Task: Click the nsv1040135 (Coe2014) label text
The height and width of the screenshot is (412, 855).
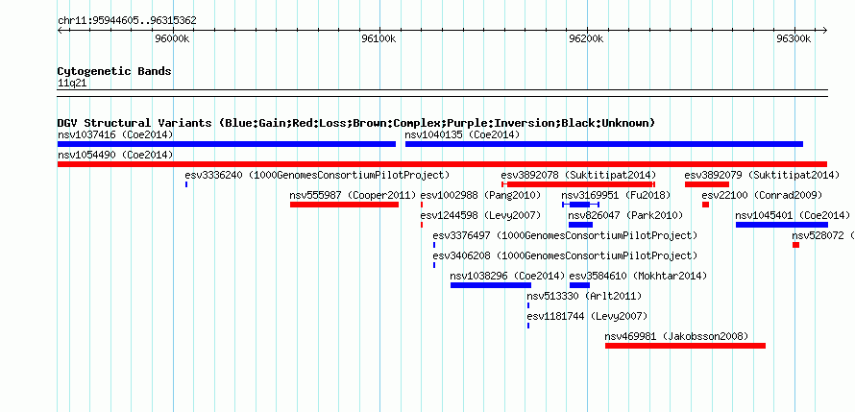Action: pos(462,134)
